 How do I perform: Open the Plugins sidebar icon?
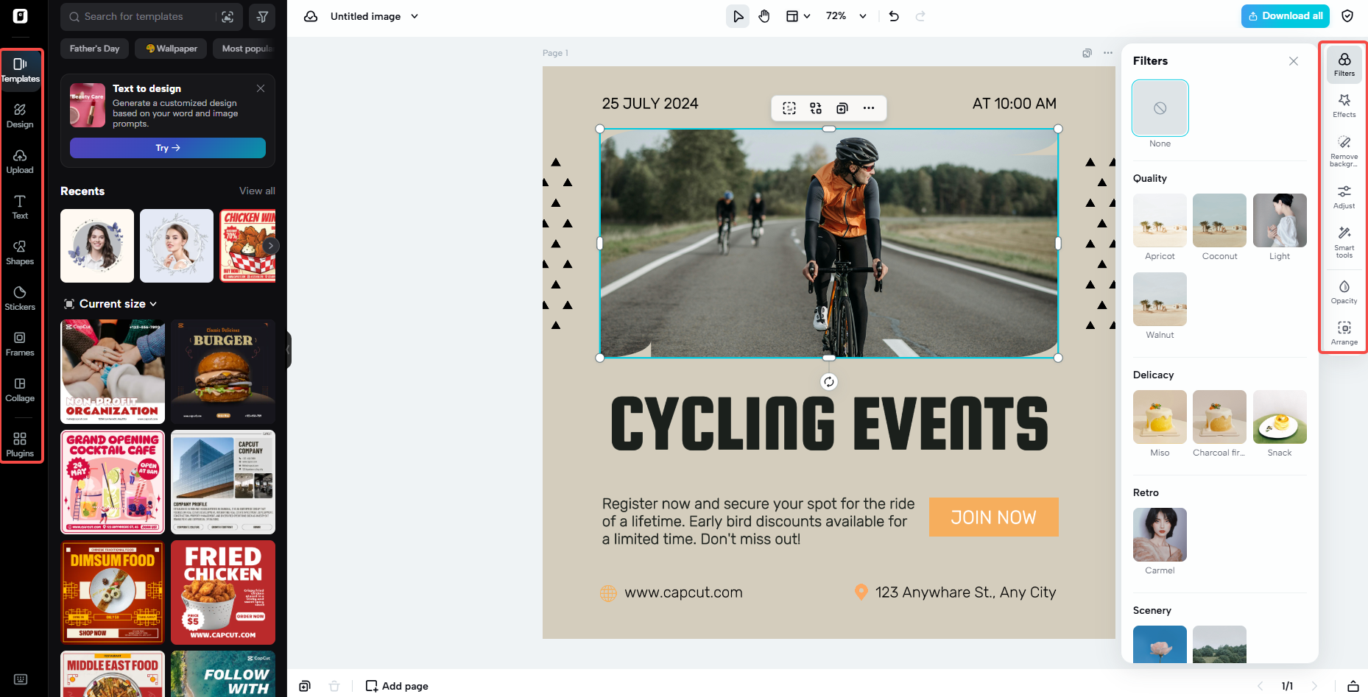[20, 445]
